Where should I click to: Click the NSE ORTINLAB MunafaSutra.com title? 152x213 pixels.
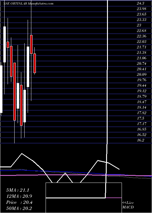[x=28, y=4]
